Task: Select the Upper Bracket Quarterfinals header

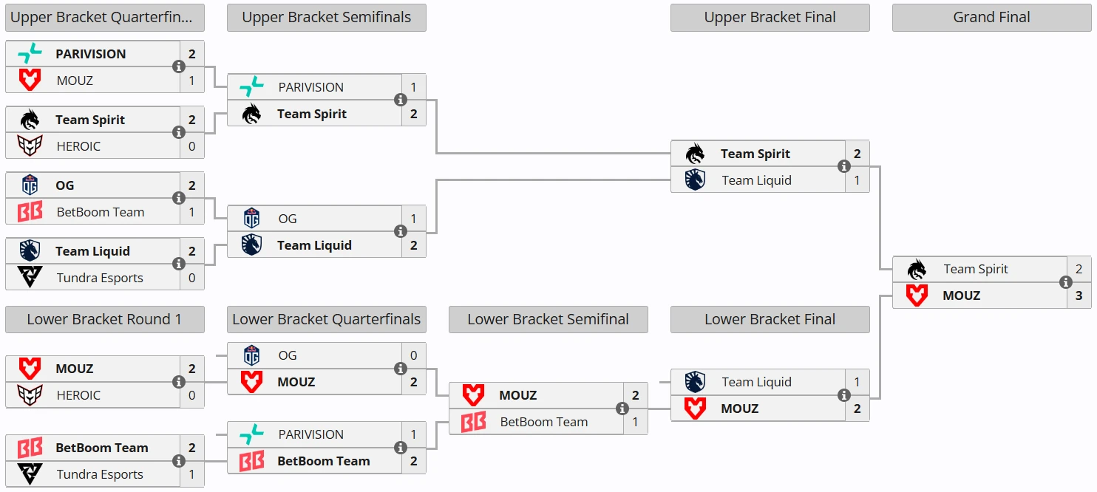Action: (105, 18)
